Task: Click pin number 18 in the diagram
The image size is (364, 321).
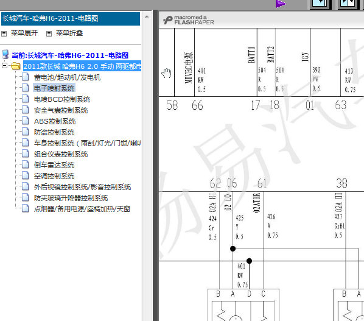Action: click(x=275, y=105)
